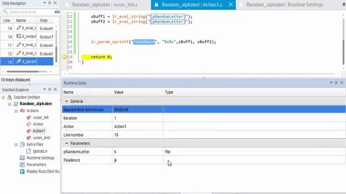The width and height of the screenshot is (346, 194).
Task: Click the Runtime Settings icon in tree
Action: tap(22, 158)
